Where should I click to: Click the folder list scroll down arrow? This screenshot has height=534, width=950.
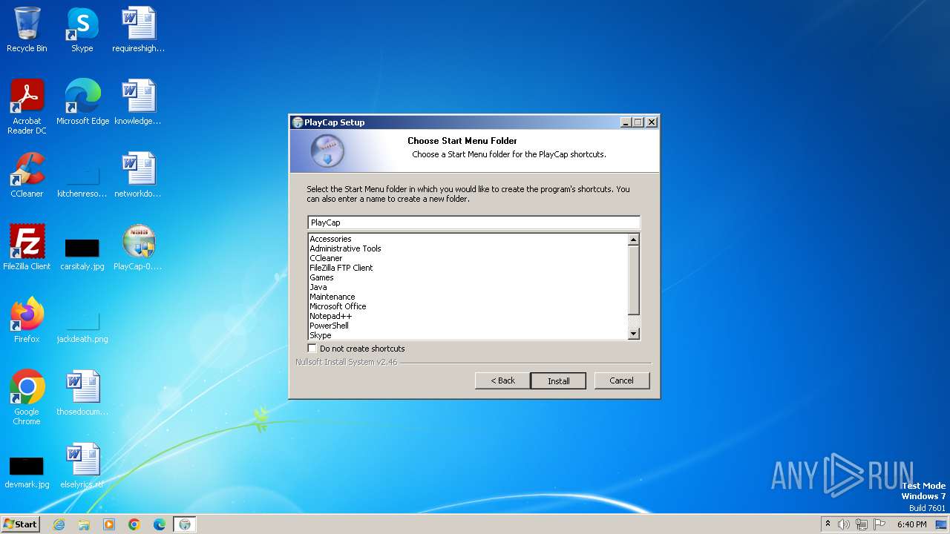pyautogui.click(x=633, y=334)
